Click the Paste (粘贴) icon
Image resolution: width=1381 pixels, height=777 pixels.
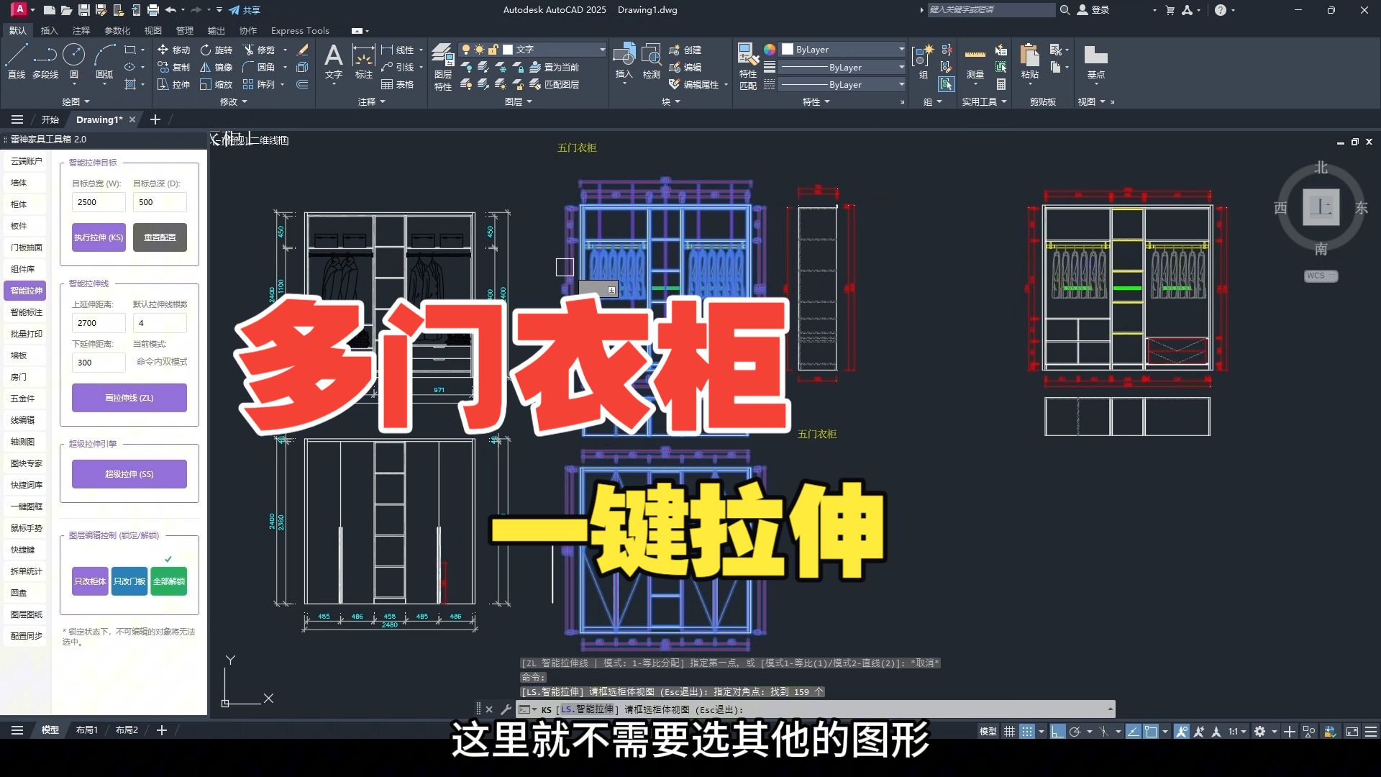(1030, 62)
